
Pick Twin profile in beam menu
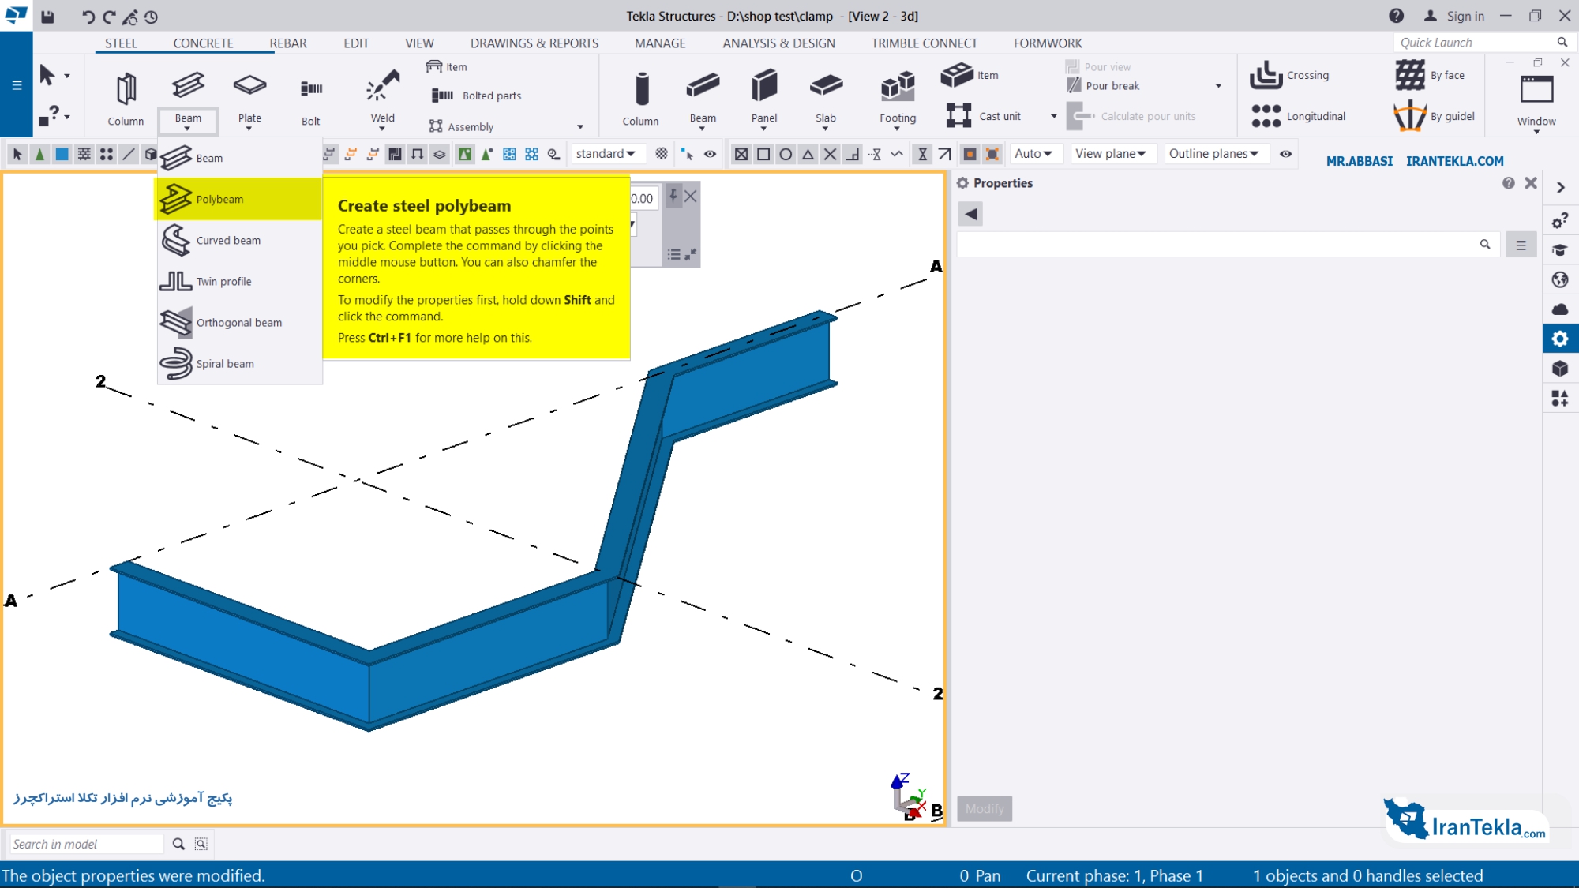[238, 281]
